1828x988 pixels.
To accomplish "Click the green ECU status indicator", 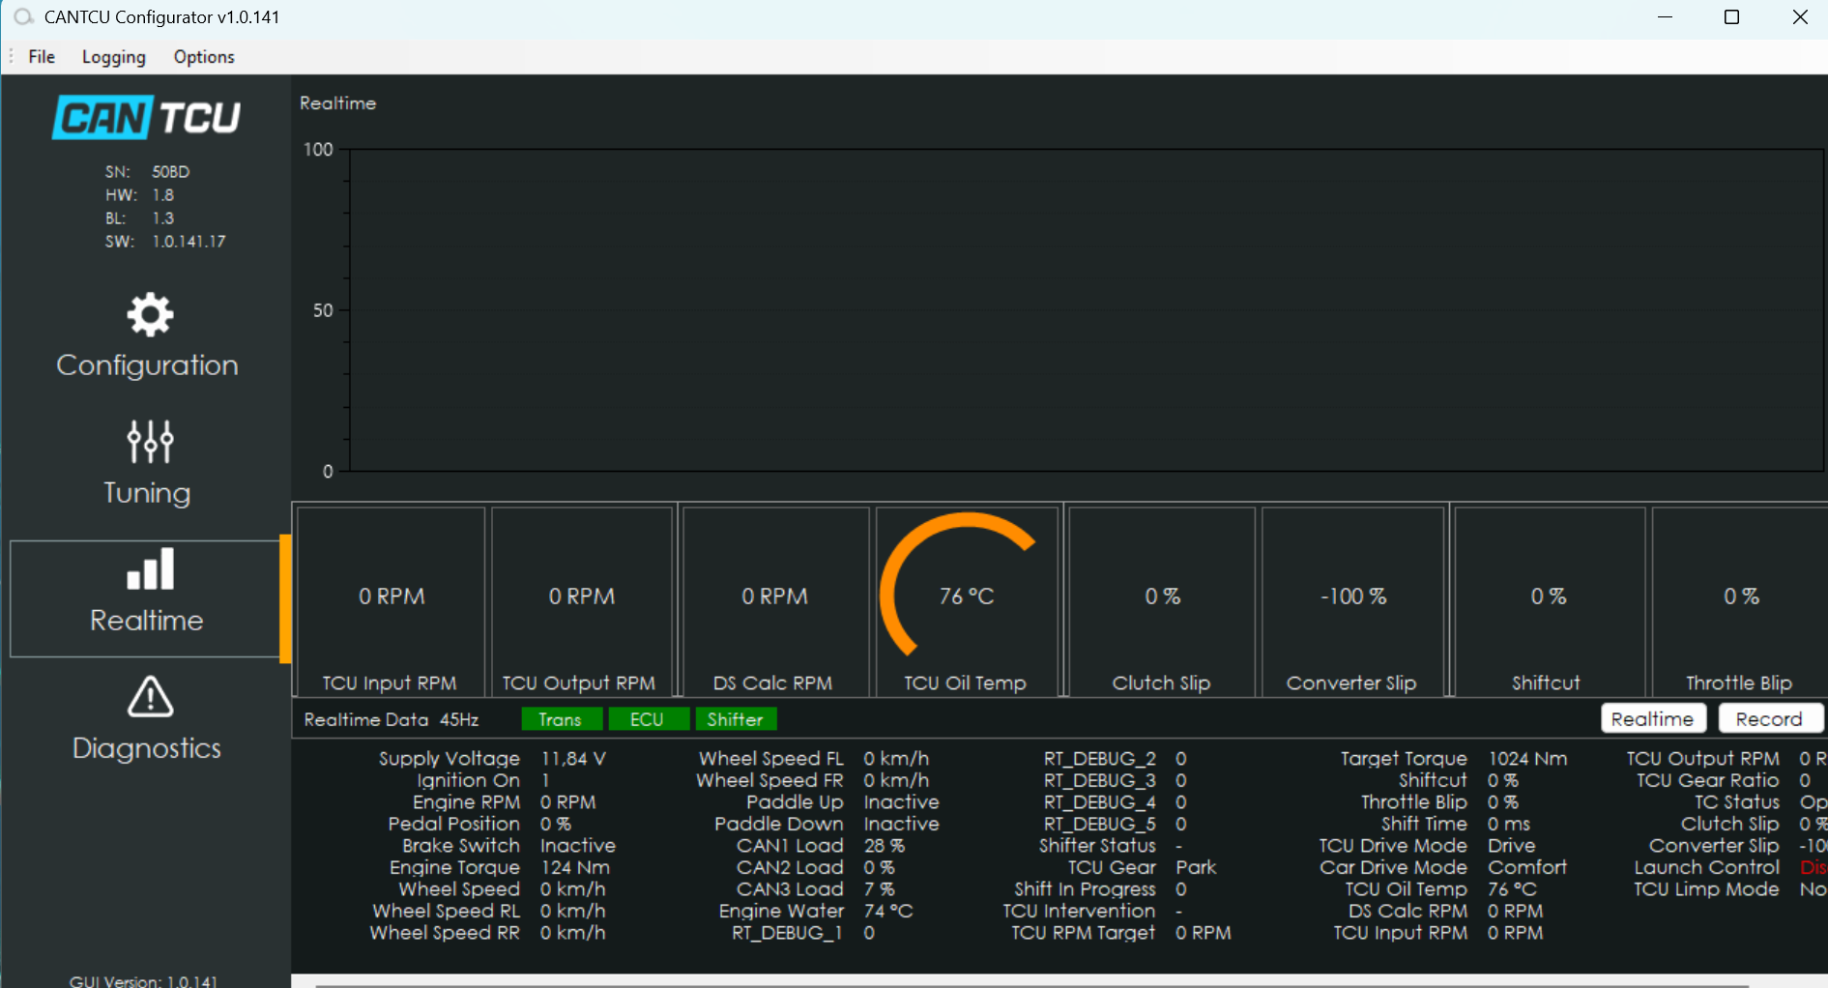I will (x=647, y=719).
